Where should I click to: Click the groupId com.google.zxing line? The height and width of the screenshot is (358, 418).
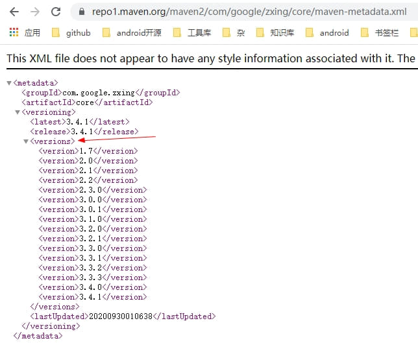point(101,93)
